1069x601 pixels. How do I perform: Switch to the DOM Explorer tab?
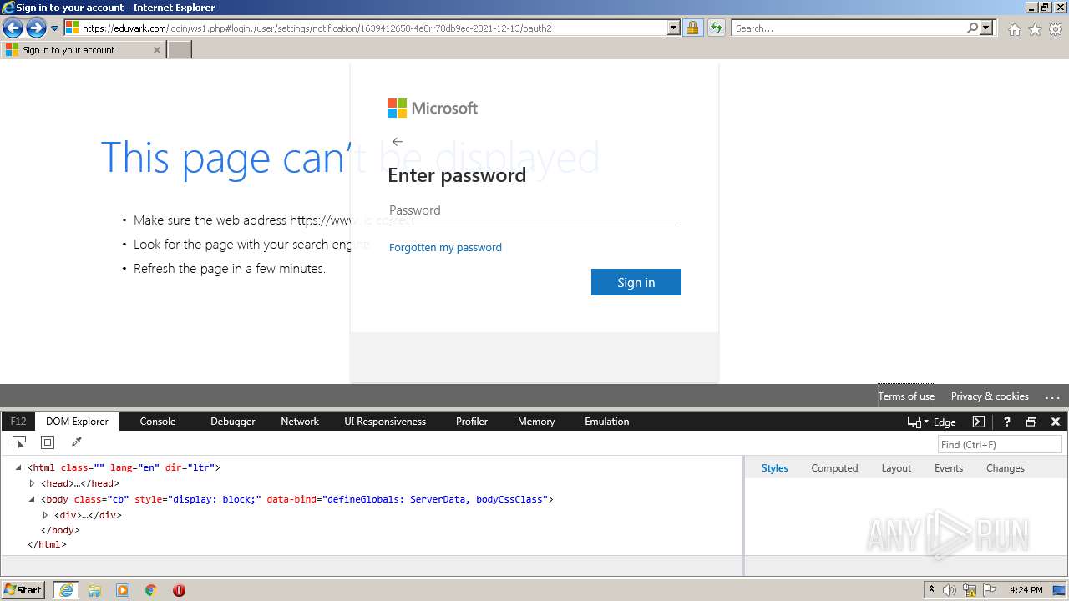[77, 422]
